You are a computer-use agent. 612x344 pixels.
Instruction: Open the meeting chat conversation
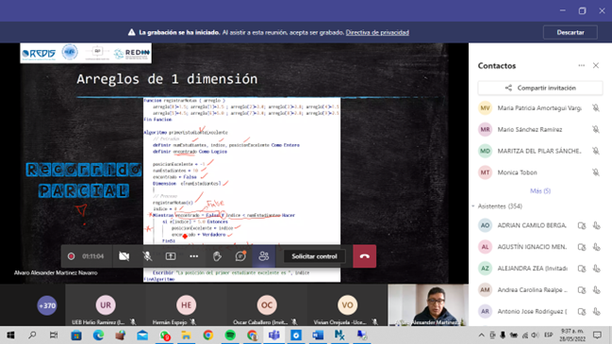(x=240, y=256)
